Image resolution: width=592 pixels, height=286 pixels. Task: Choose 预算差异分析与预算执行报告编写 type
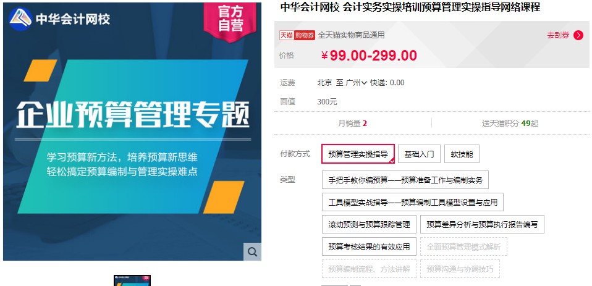click(x=482, y=224)
